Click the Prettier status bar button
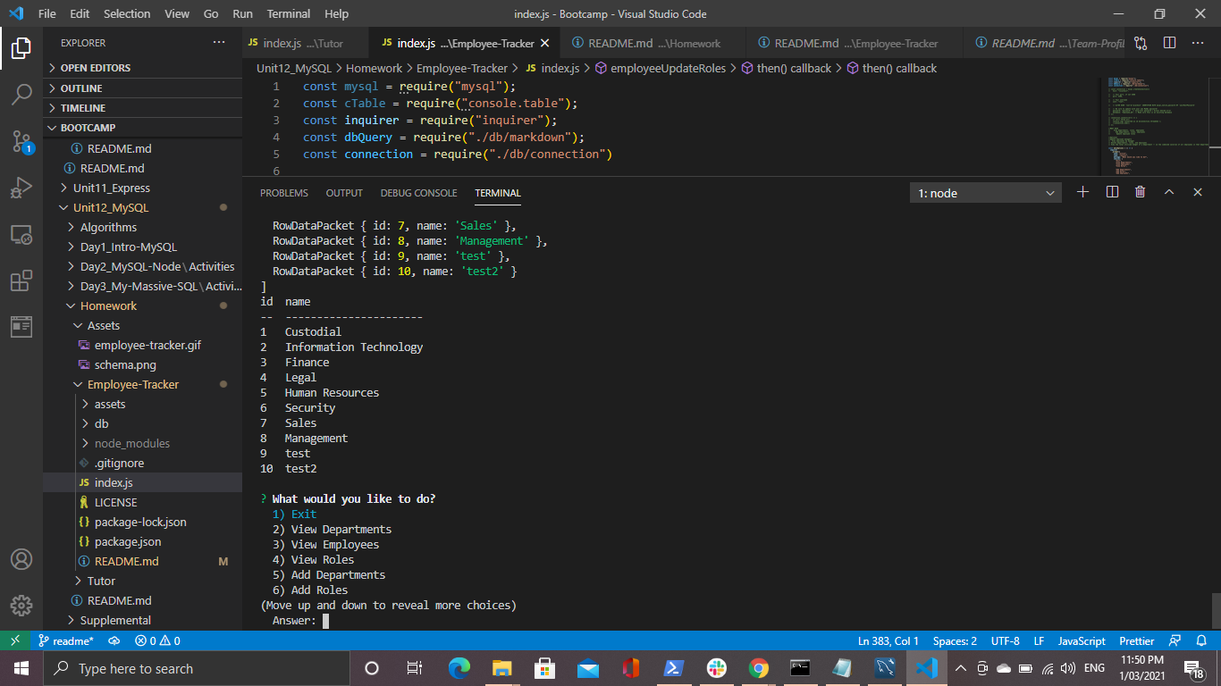The height and width of the screenshot is (686, 1221). pyautogui.click(x=1136, y=640)
